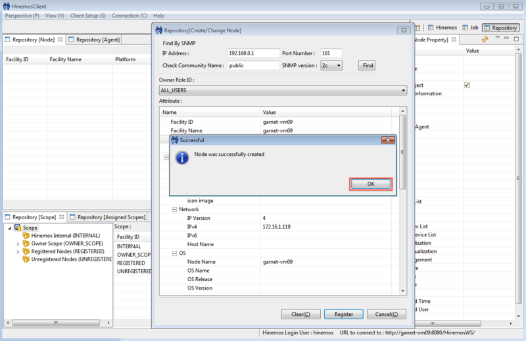Close the Repository [Scope] tab

[61, 217]
